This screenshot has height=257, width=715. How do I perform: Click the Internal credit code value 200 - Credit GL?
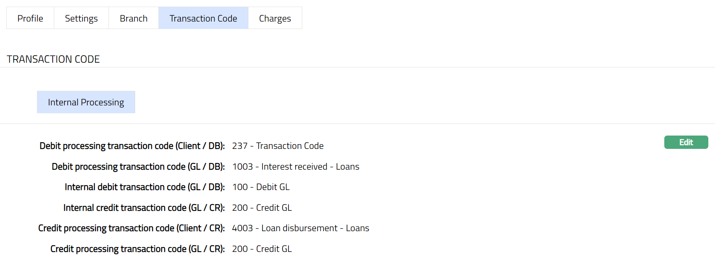pos(262,208)
